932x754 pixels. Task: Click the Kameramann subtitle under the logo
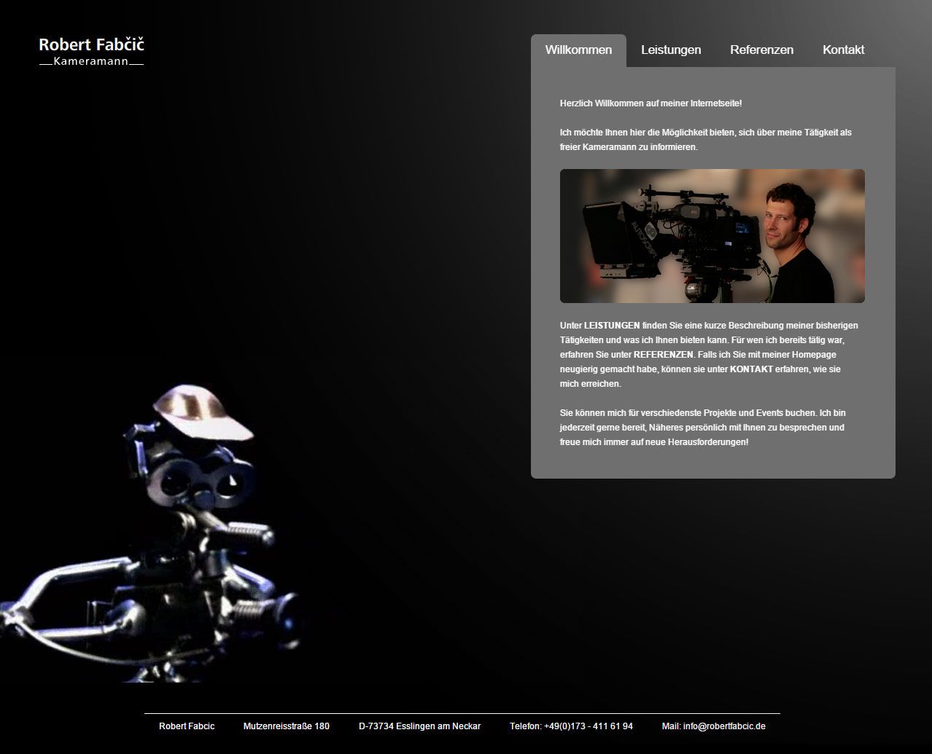tap(91, 62)
